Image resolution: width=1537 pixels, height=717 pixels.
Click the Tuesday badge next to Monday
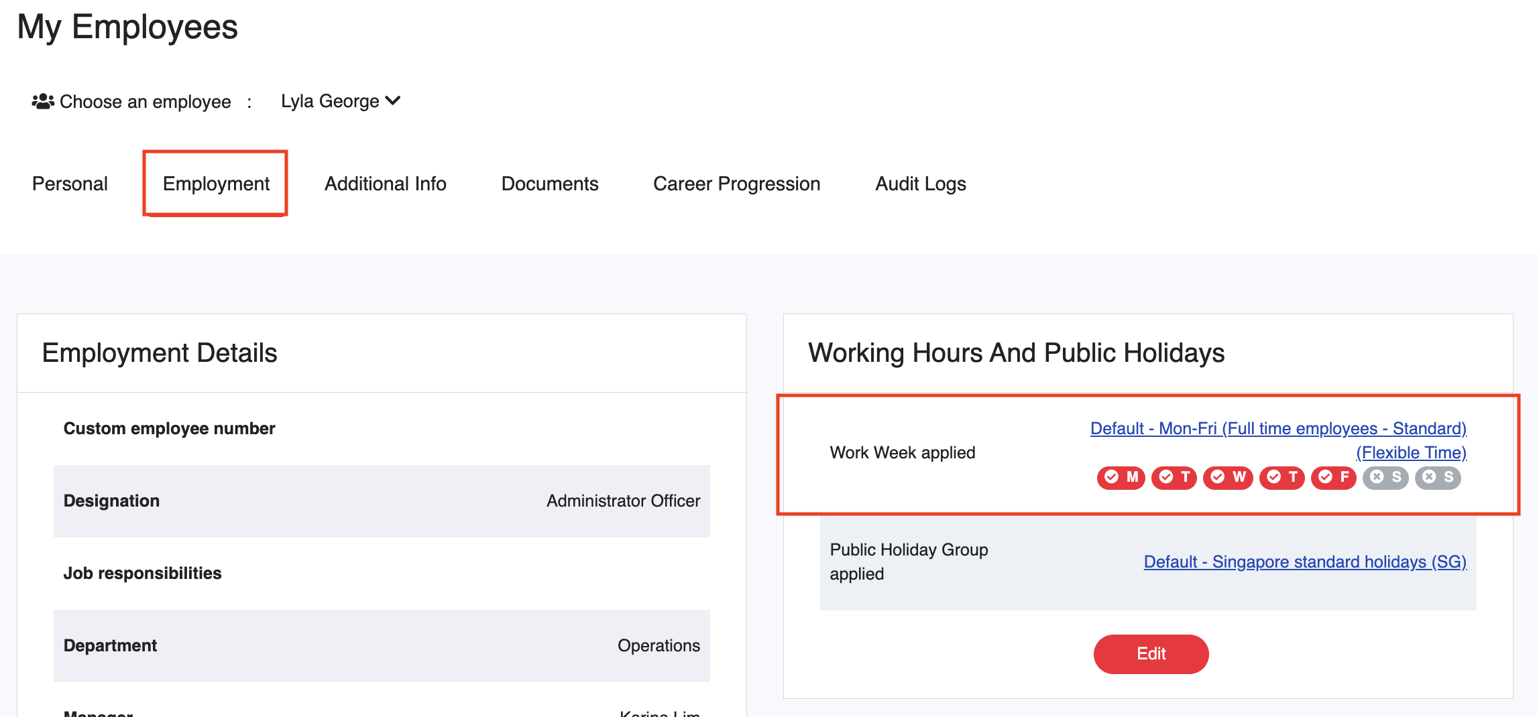click(1174, 477)
